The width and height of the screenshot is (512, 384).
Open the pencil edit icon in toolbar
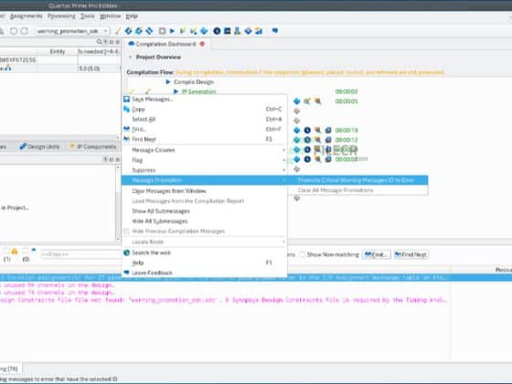coord(118,31)
